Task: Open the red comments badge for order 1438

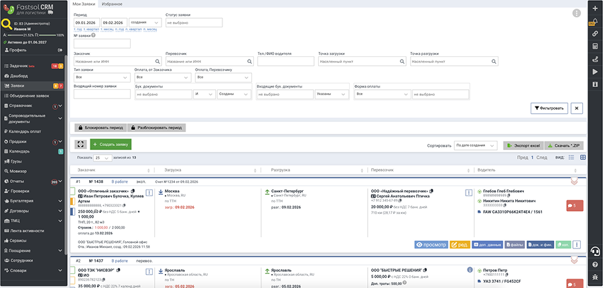Action: coord(574,206)
